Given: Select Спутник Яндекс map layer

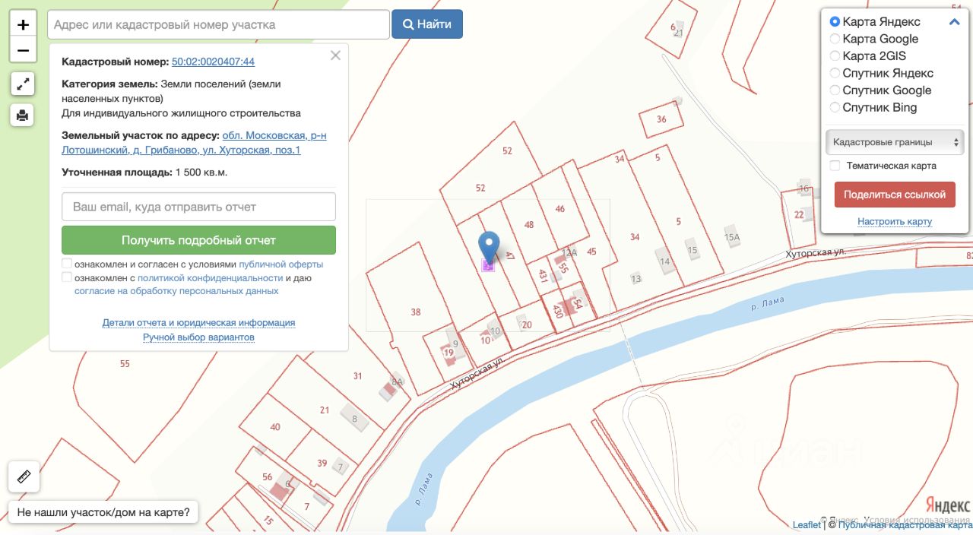Looking at the screenshot, I should (x=835, y=73).
